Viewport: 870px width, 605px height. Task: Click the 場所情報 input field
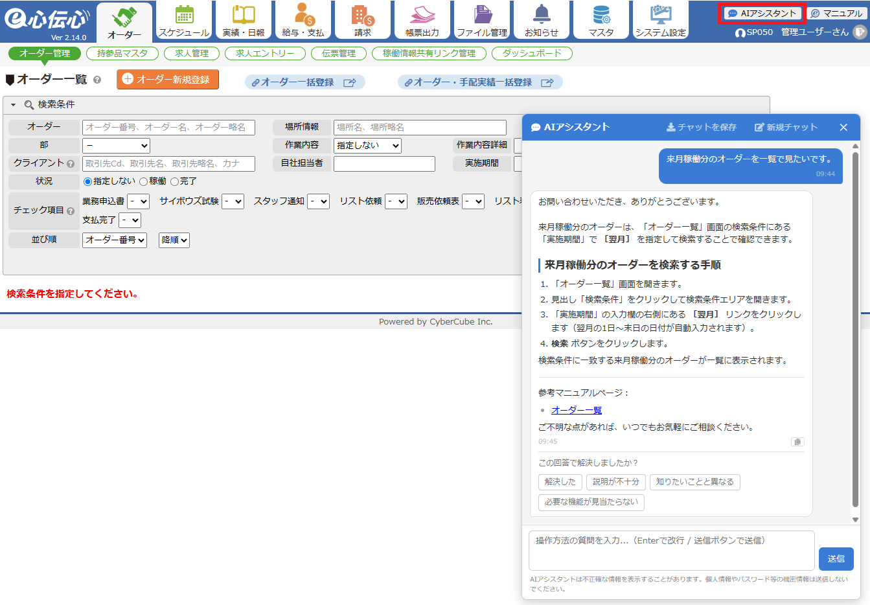point(420,128)
